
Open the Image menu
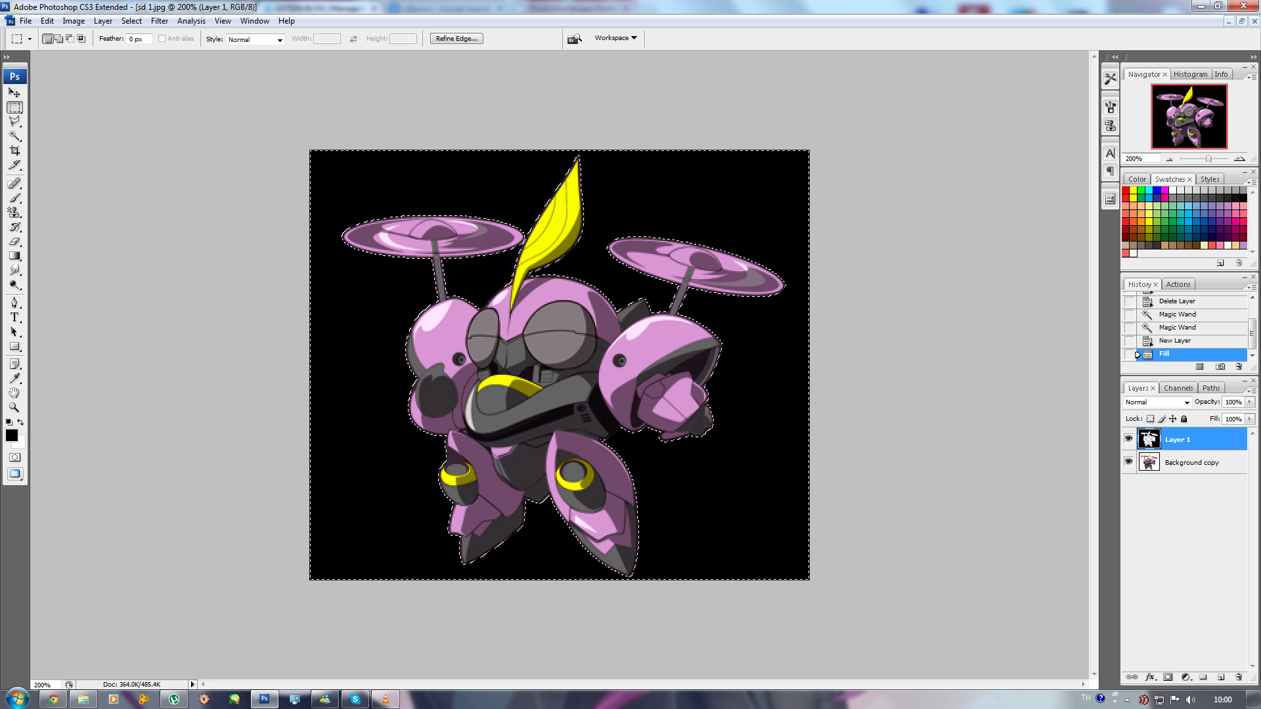pyautogui.click(x=74, y=21)
